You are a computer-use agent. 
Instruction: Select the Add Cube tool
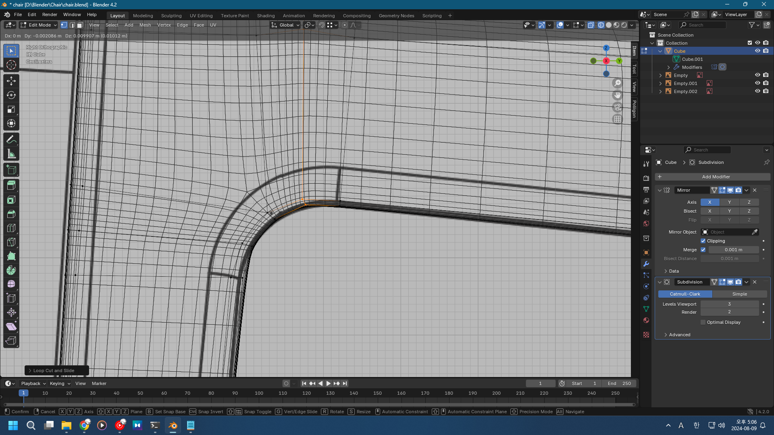[11, 170]
